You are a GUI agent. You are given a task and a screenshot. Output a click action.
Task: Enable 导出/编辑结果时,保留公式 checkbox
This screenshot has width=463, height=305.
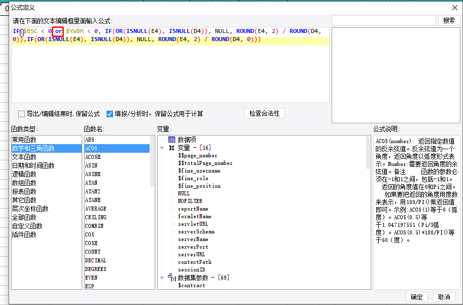click(21, 114)
